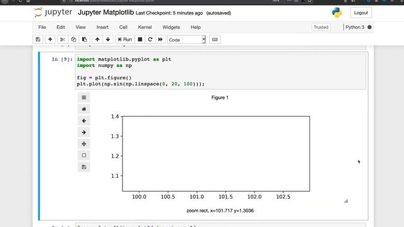The height and width of the screenshot is (227, 404).
Task: Click the Python logo icon
Action: [x=337, y=13]
